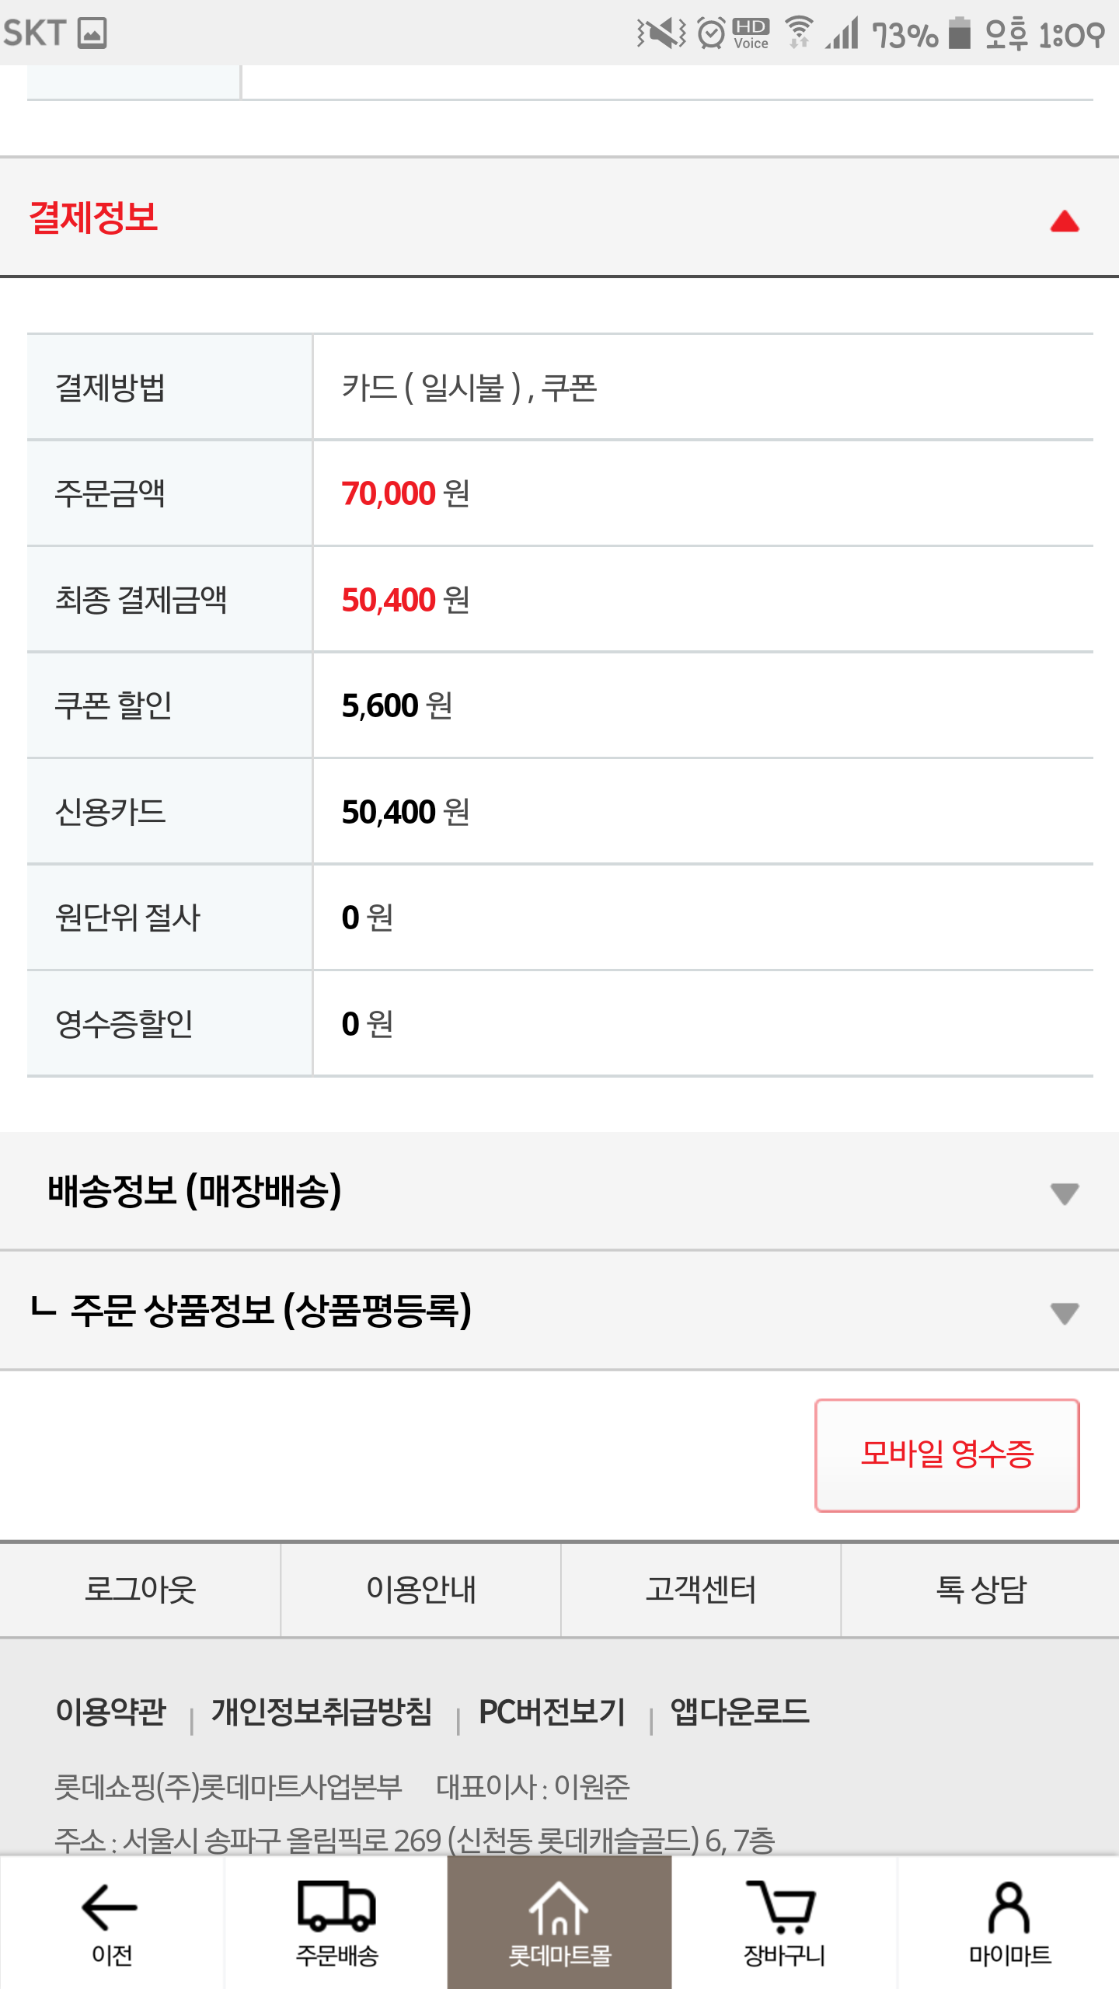The height and width of the screenshot is (1989, 1119).
Task: Tap the alarm clock status icon
Action: 710,33
